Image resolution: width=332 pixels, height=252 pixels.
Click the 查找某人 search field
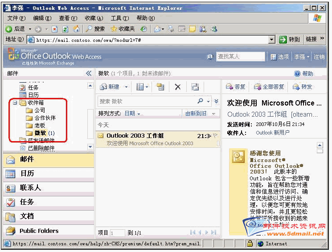tap(240, 57)
